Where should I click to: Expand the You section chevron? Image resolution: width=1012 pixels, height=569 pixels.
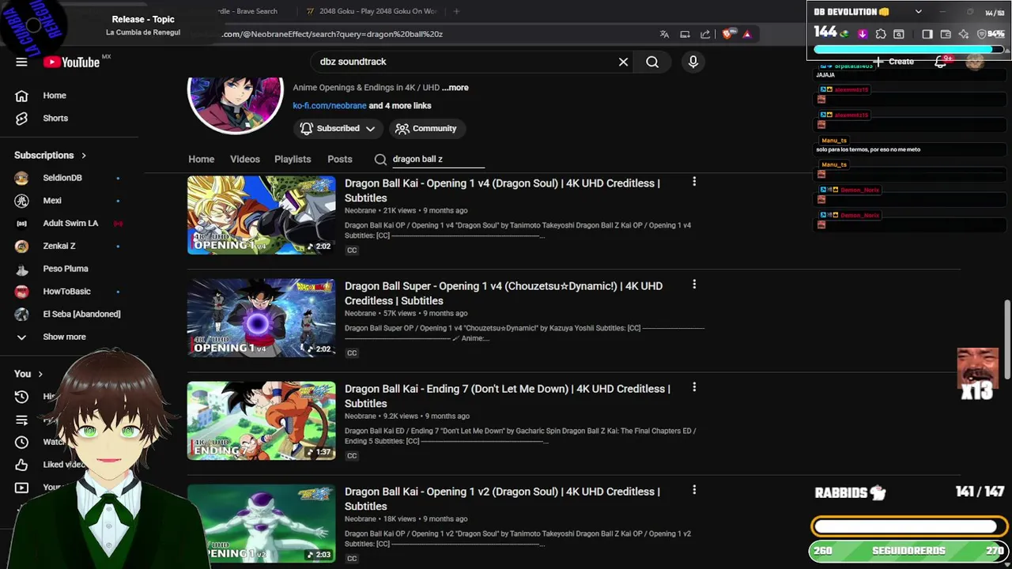point(40,374)
